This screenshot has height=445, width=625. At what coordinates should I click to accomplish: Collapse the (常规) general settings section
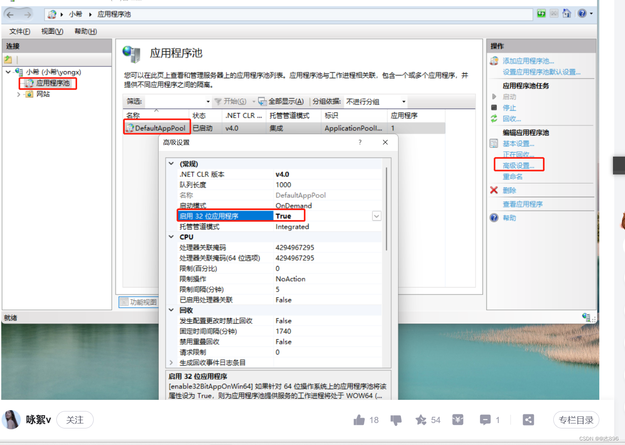[171, 164]
